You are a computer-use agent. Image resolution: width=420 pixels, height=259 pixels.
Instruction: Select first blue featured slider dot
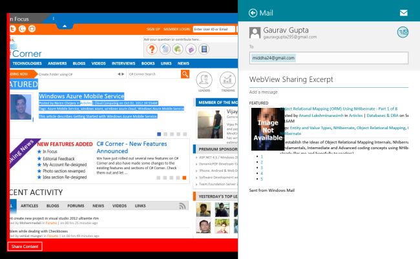pyautogui.click(x=159, y=134)
